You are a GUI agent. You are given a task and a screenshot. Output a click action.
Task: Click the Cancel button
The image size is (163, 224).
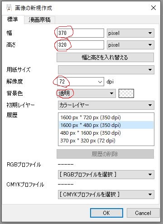(x=143, y=213)
